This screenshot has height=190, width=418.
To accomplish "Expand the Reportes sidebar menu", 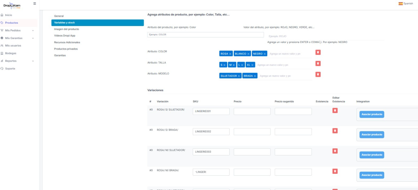I will click(x=33, y=61).
